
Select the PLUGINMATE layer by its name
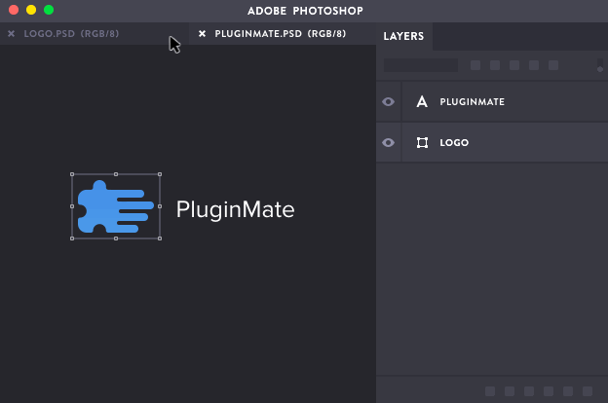coord(472,101)
